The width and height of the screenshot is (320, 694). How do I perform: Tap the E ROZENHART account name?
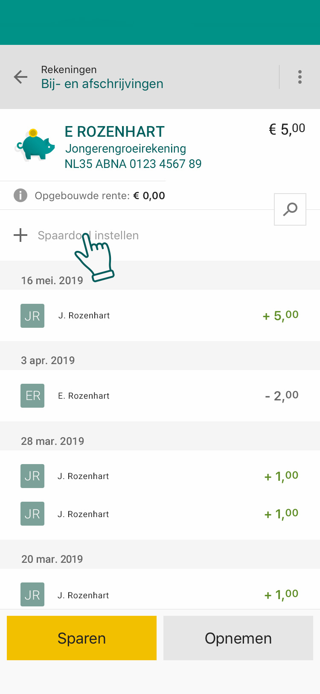tap(114, 132)
